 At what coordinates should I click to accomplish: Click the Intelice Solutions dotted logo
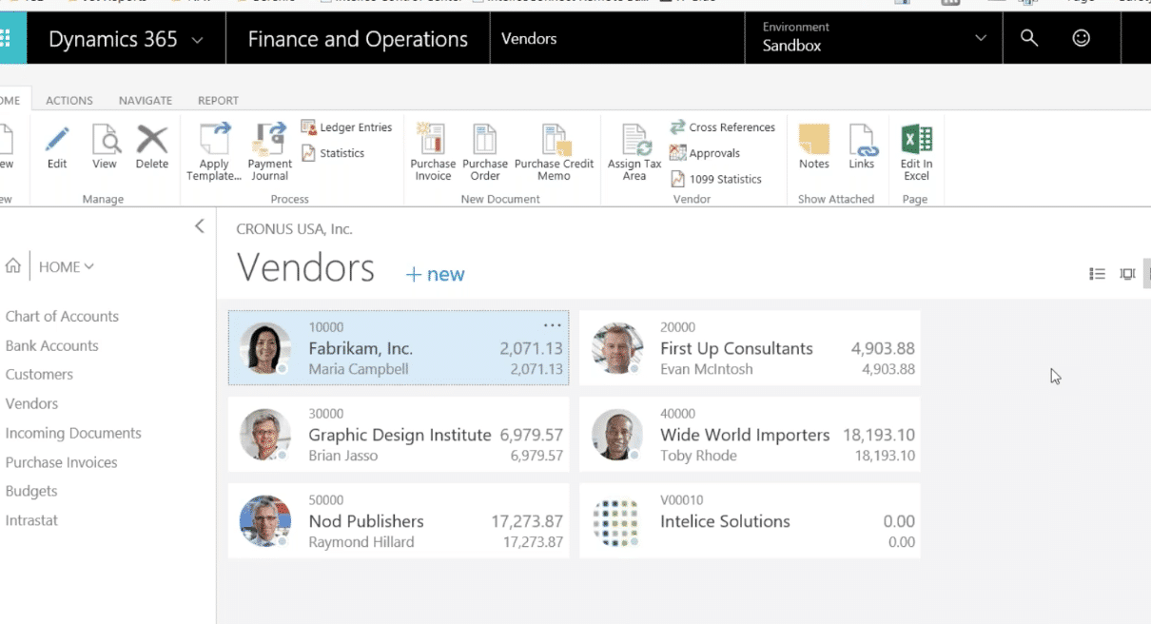pos(616,521)
